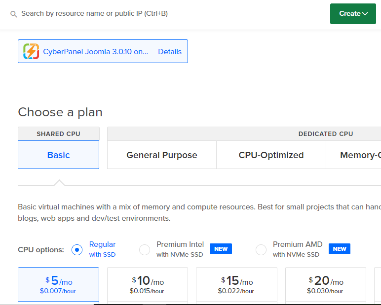This screenshot has width=381, height=305.
Task: Select Premium Intel radio button
Action: coord(145,250)
